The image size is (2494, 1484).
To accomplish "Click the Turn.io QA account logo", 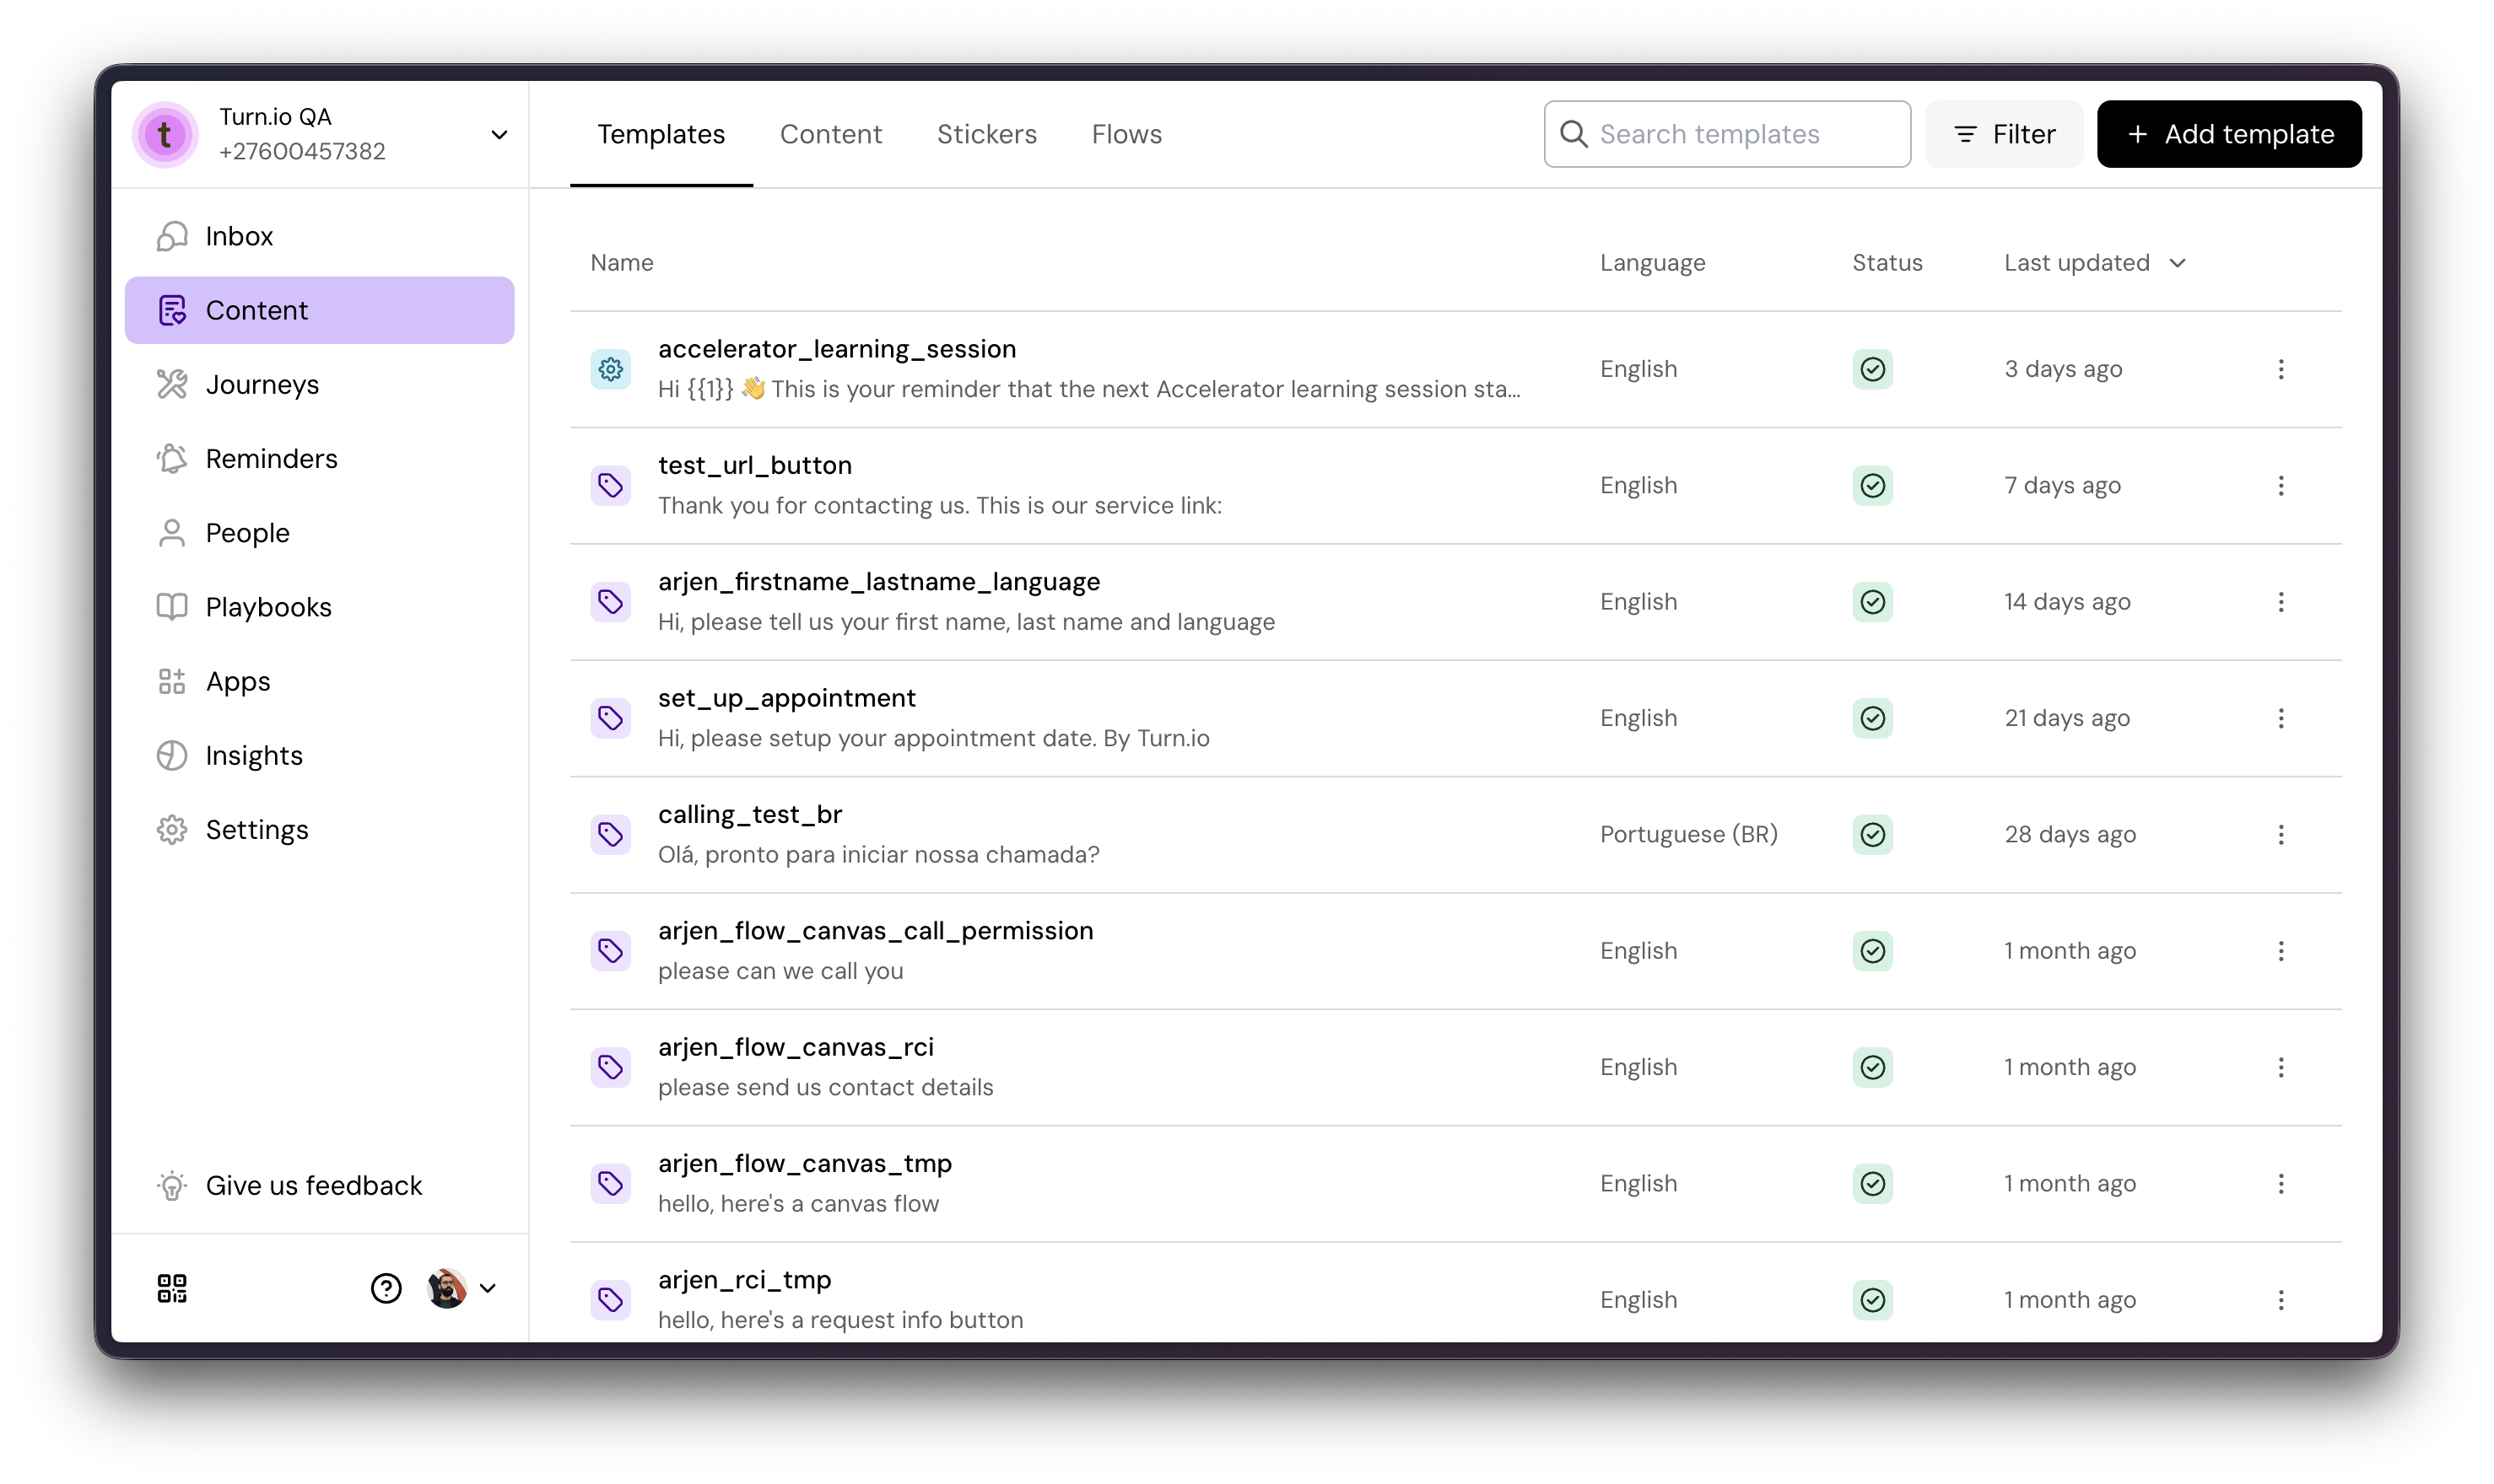I will 165,134.
